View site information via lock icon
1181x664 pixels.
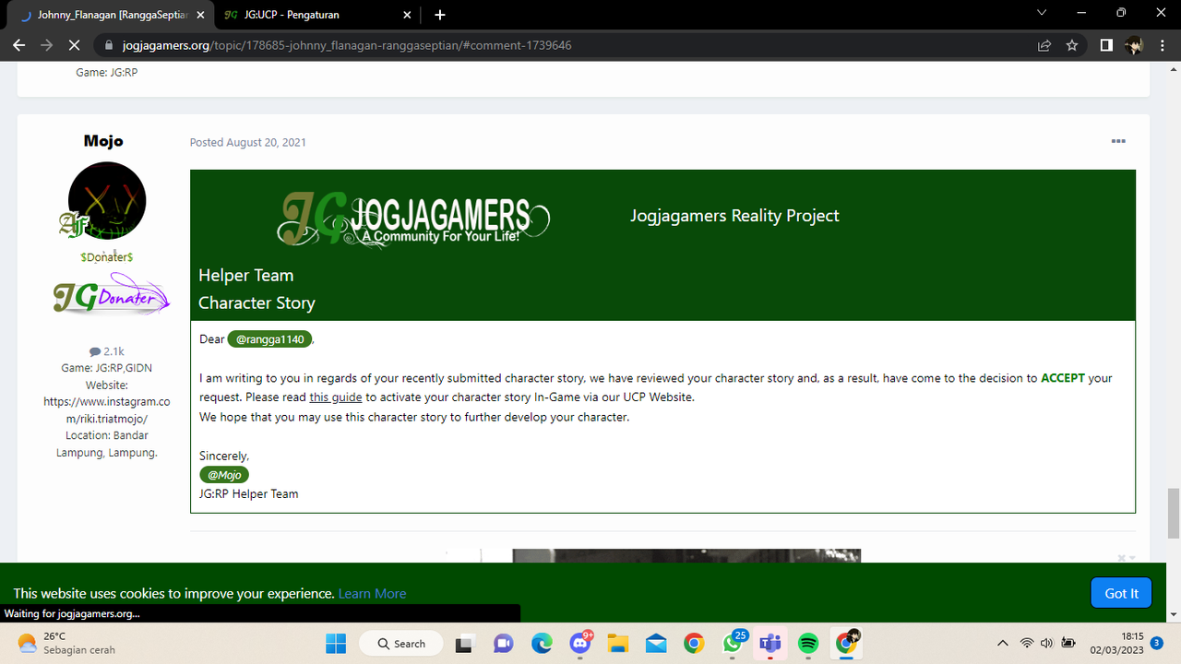point(109,44)
